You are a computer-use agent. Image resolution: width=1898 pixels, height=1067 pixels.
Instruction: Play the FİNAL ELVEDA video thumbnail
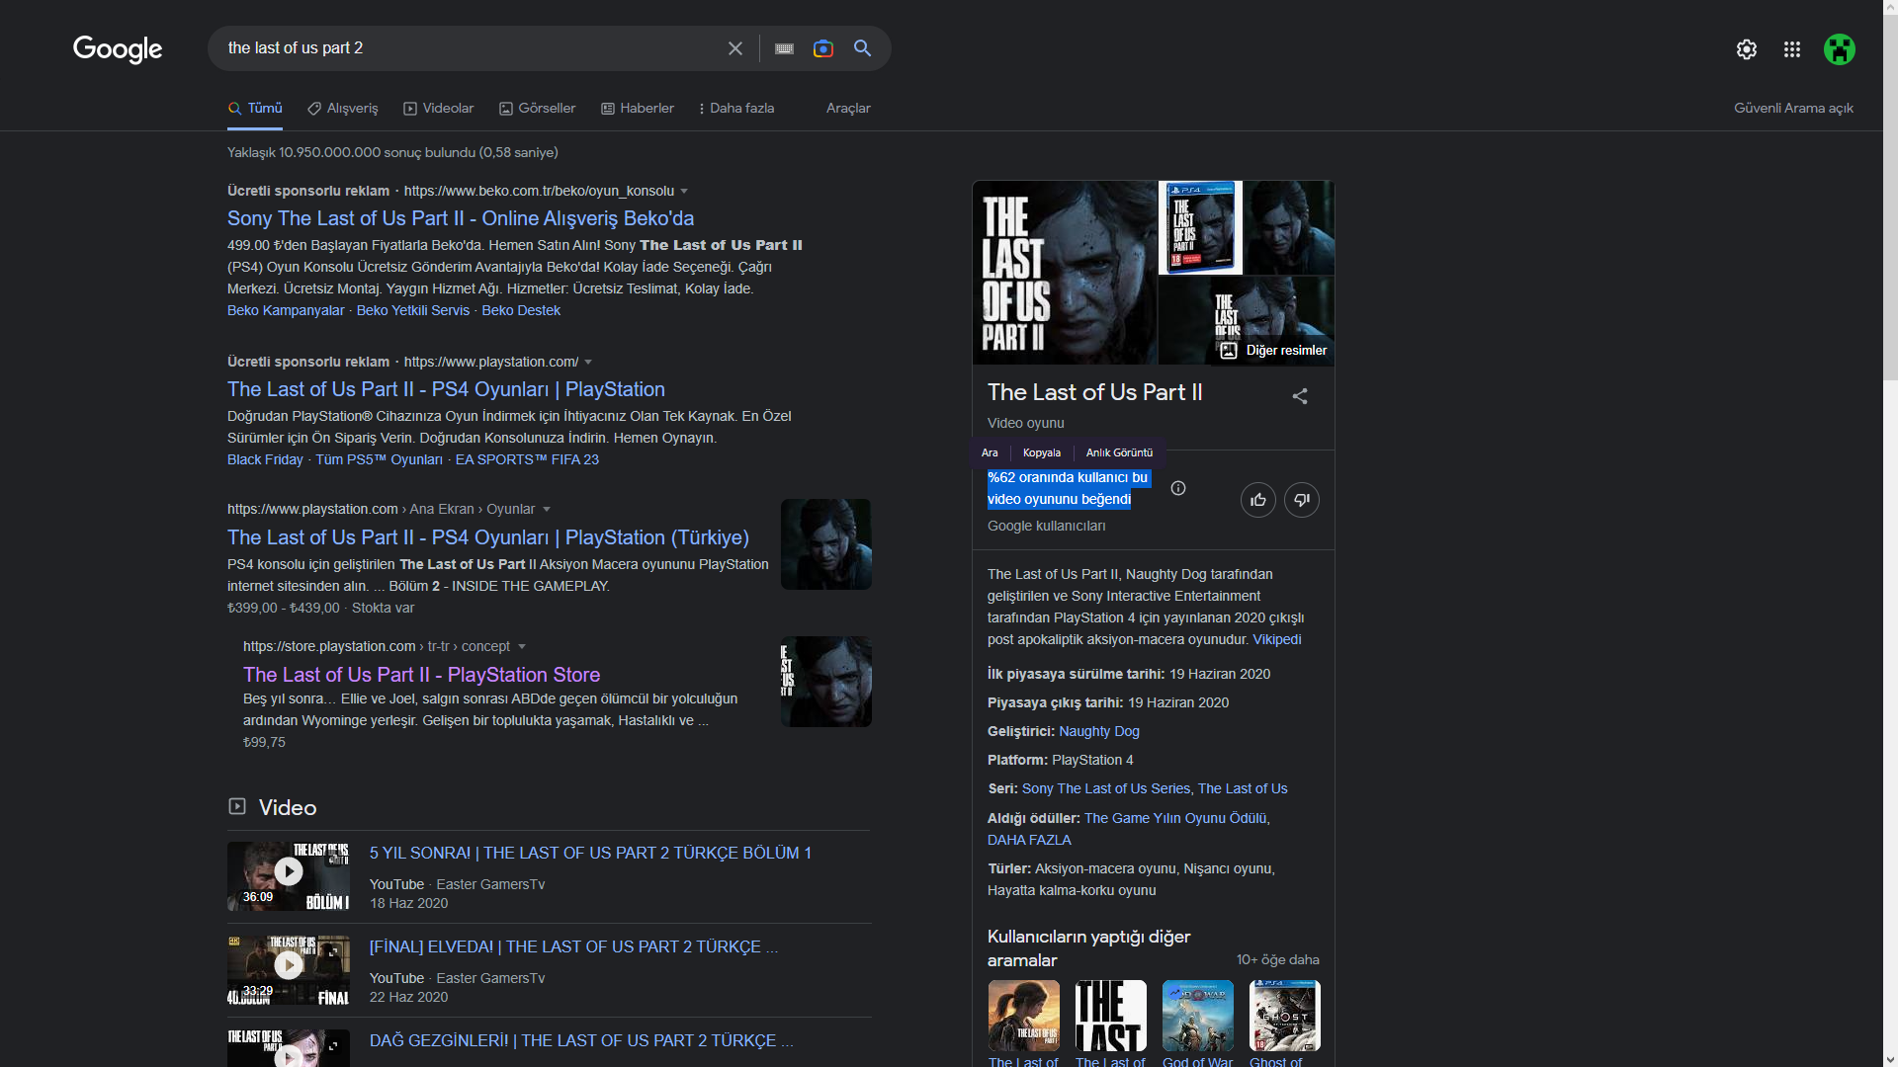pos(289,970)
